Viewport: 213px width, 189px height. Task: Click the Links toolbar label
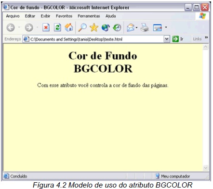197,39
